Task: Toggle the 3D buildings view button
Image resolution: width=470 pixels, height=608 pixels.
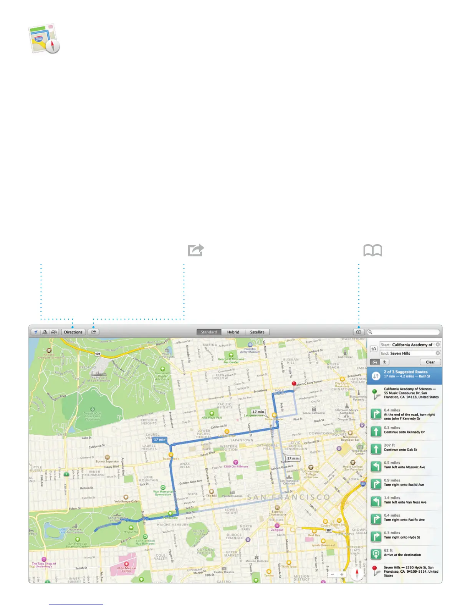Action: (x=45, y=332)
